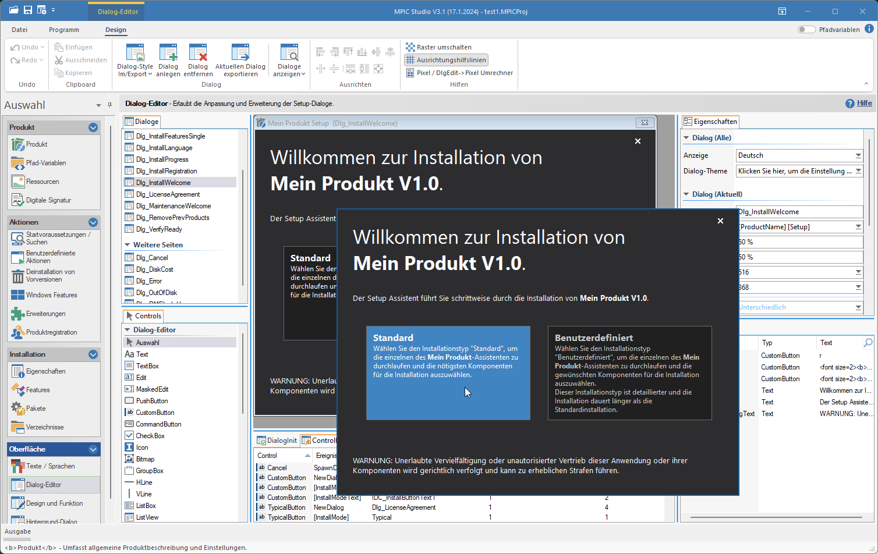Screen dimensions: 878x554
Task: Collapse the Oberfläche sidebar section
Action: coord(93,449)
